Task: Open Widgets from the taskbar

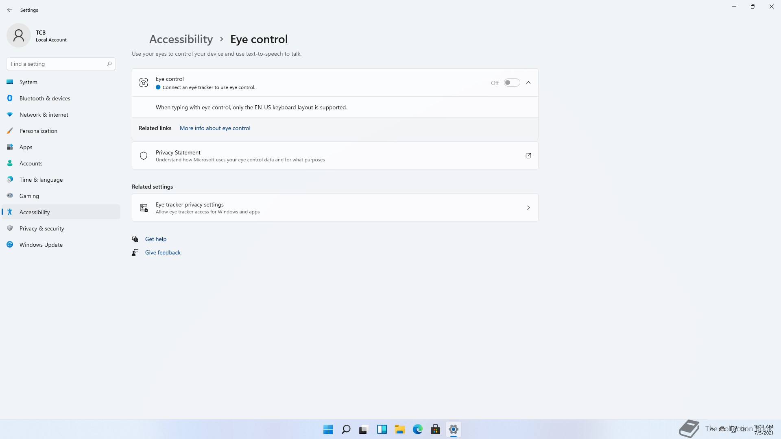Action: 382,429
